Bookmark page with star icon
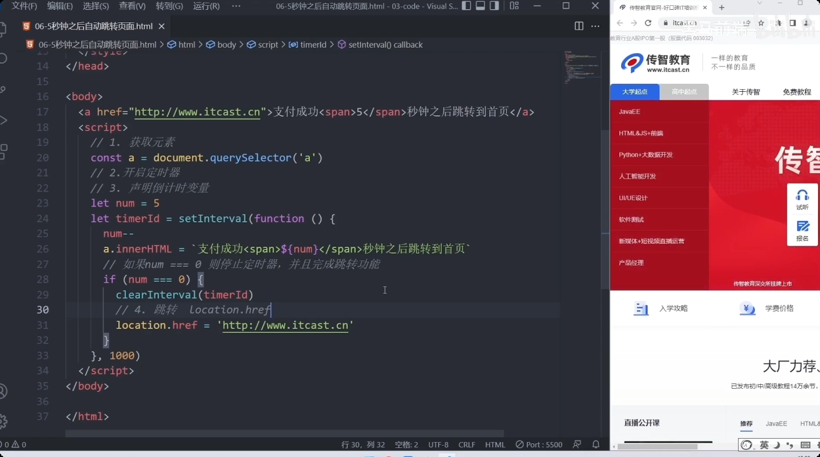The image size is (820, 457). pyautogui.click(x=761, y=23)
